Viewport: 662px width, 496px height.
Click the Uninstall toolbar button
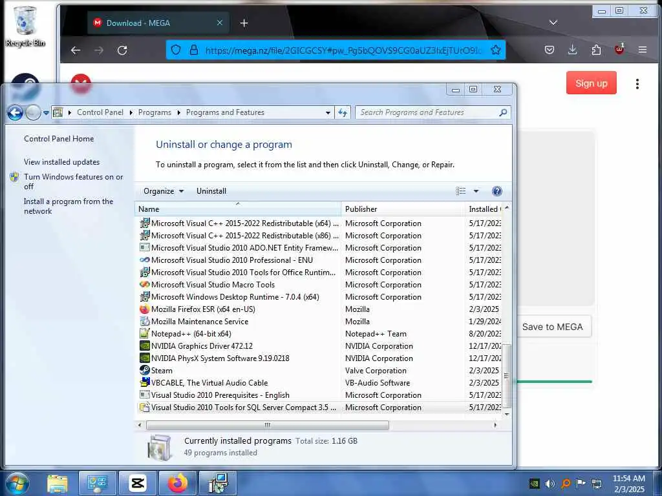tap(211, 191)
